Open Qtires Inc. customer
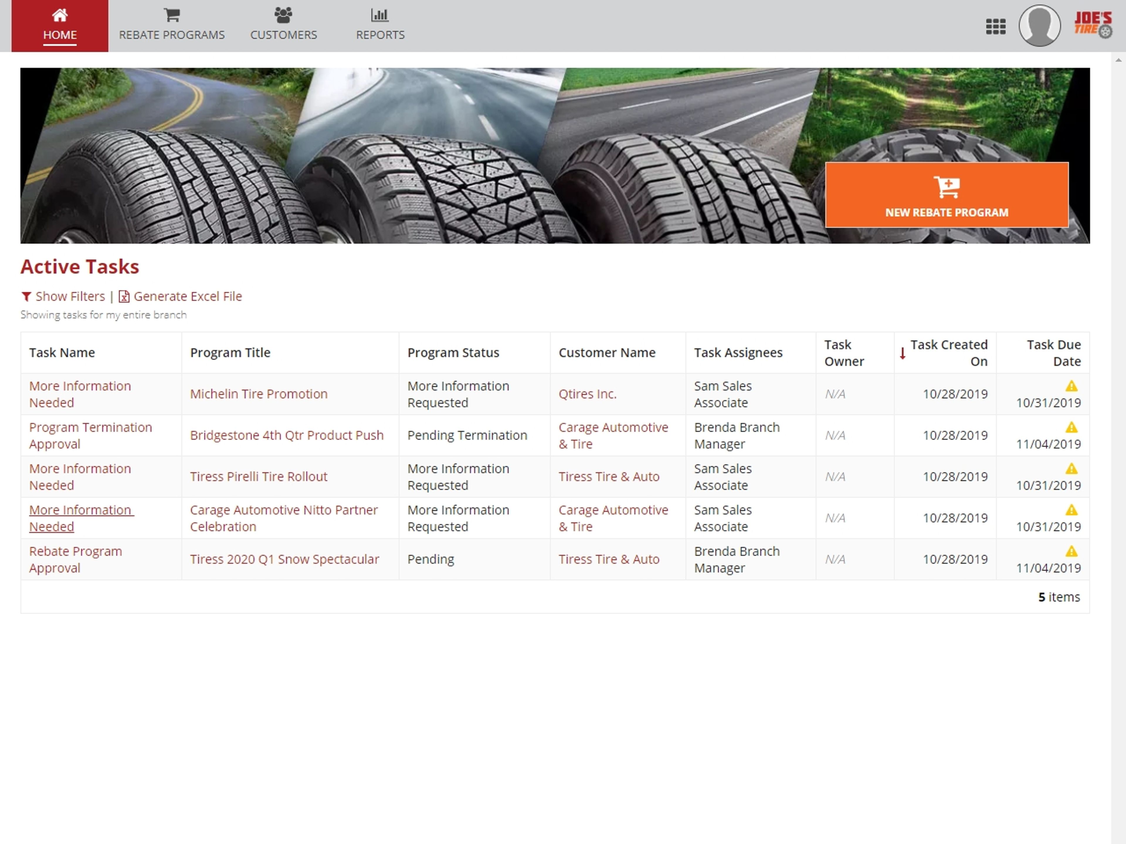This screenshot has height=844, width=1126. tap(587, 394)
